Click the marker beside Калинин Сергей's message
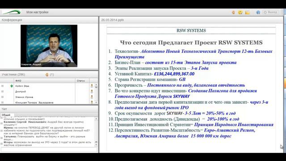286x161 pixels. (2, 123)
